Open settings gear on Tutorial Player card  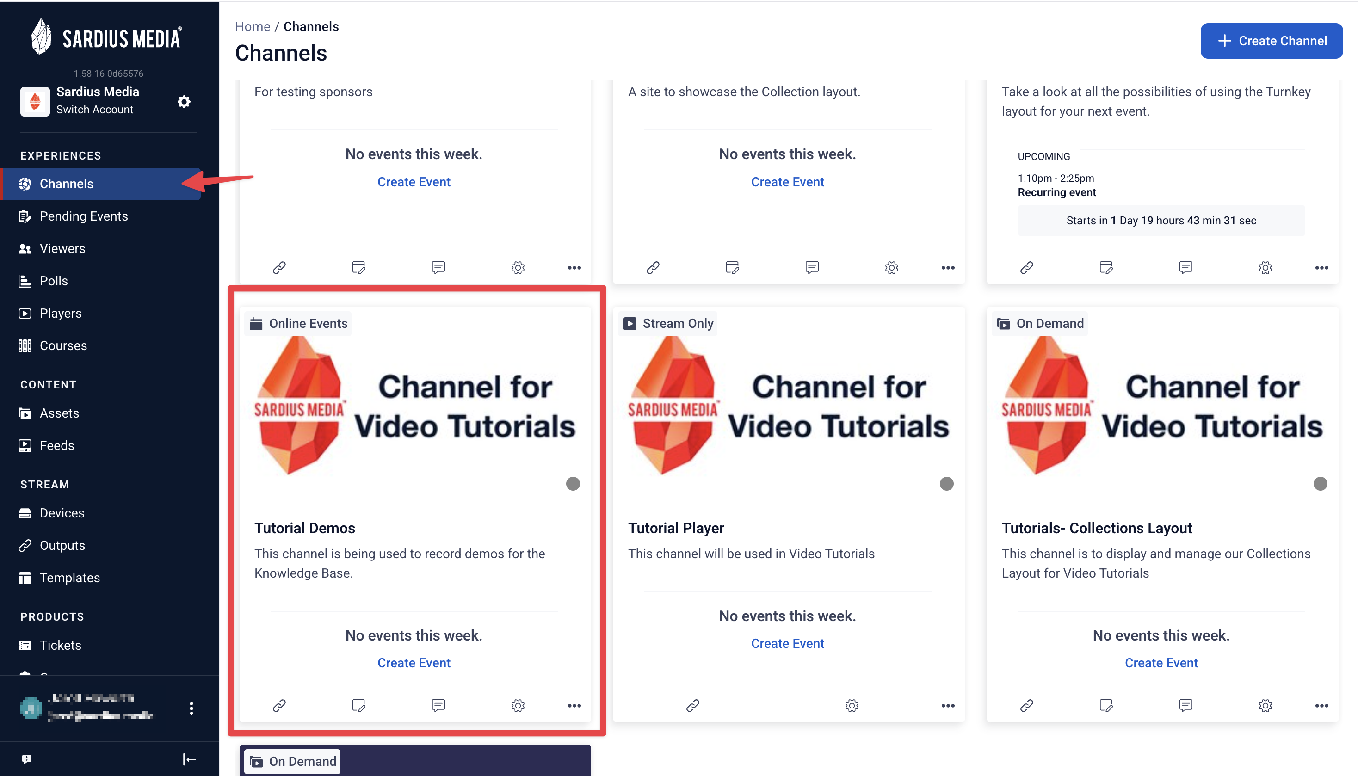click(x=852, y=706)
